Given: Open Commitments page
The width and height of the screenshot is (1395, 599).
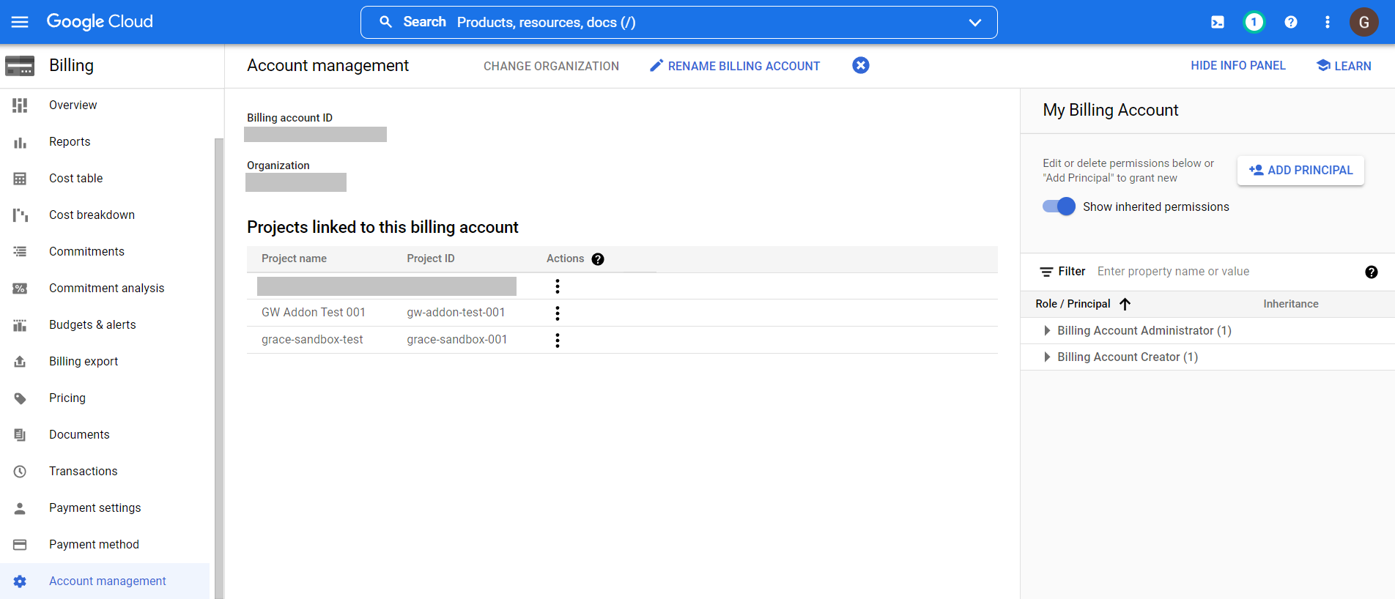Looking at the screenshot, I should (x=86, y=251).
